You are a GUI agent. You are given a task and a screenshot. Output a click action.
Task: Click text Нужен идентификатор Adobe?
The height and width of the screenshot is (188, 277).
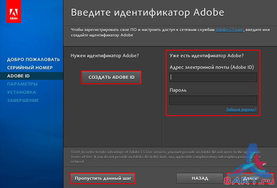click(104, 56)
